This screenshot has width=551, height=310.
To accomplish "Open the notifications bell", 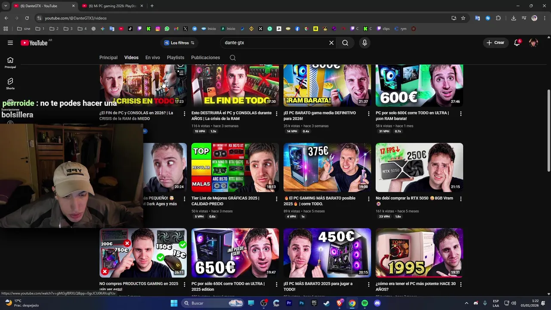I will click(517, 43).
